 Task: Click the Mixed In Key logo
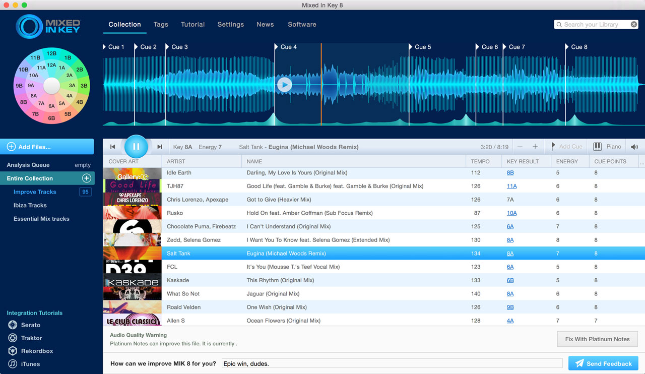48,26
